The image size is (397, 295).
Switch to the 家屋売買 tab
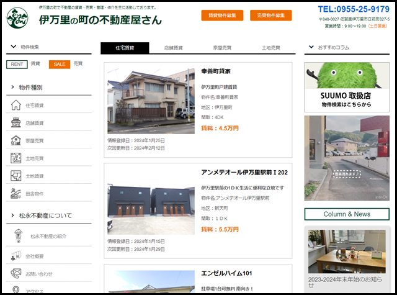pos(222,48)
